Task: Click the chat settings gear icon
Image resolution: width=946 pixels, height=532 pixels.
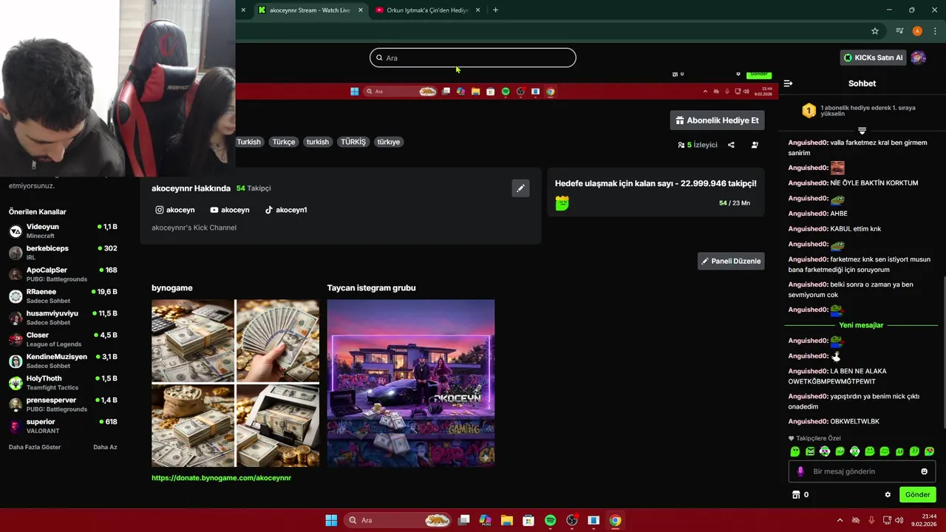Action: click(x=888, y=494)
